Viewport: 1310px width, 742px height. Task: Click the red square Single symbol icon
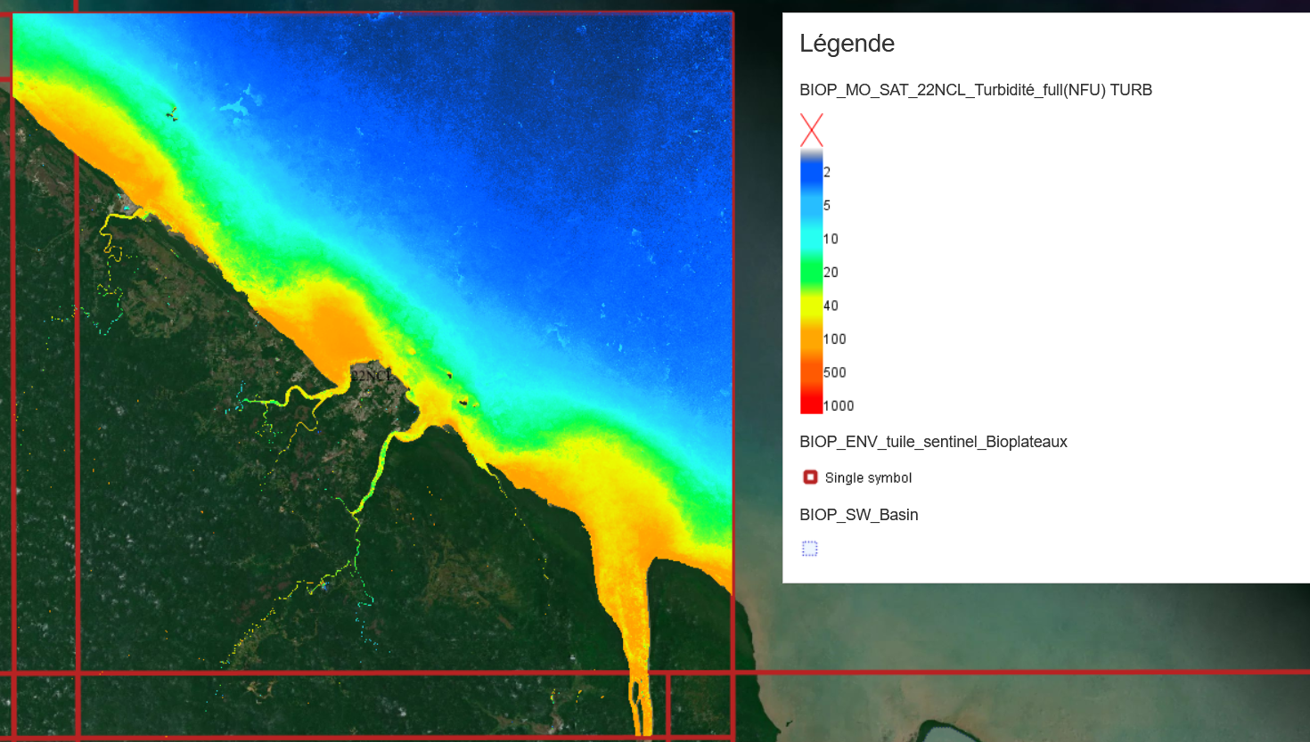point(810,477)
